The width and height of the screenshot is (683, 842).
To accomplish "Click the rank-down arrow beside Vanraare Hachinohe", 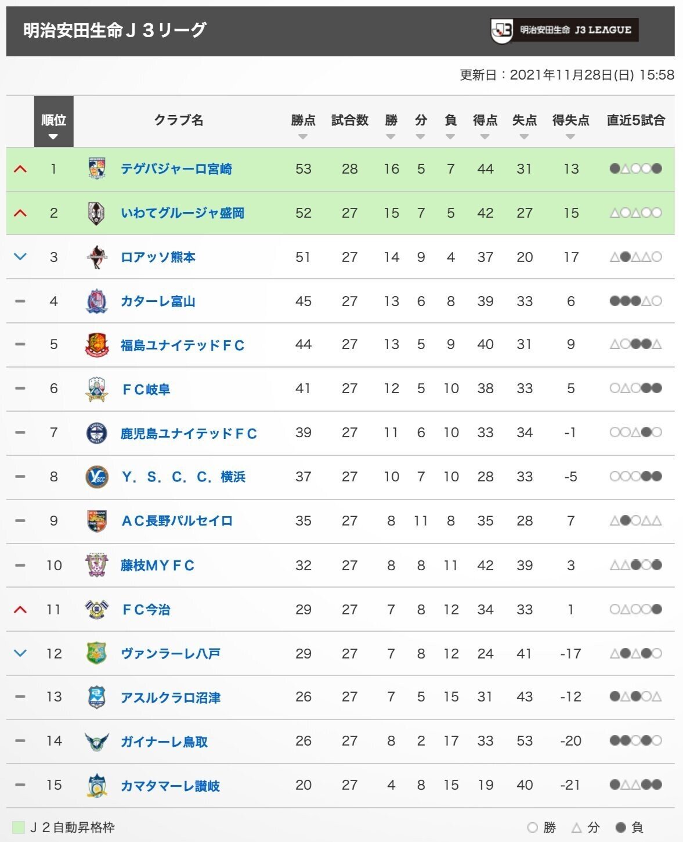I will (x=19, y=653).
